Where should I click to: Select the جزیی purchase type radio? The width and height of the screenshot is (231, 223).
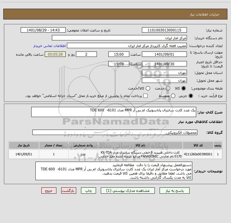pyautogui.click(x=191, y=96)
